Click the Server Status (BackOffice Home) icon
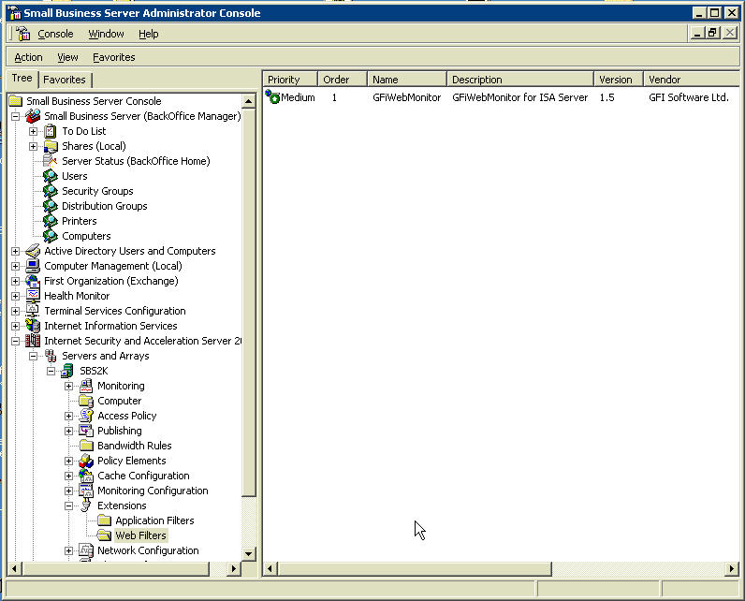This screenshot has height=601, width=745. pos(51,161)
